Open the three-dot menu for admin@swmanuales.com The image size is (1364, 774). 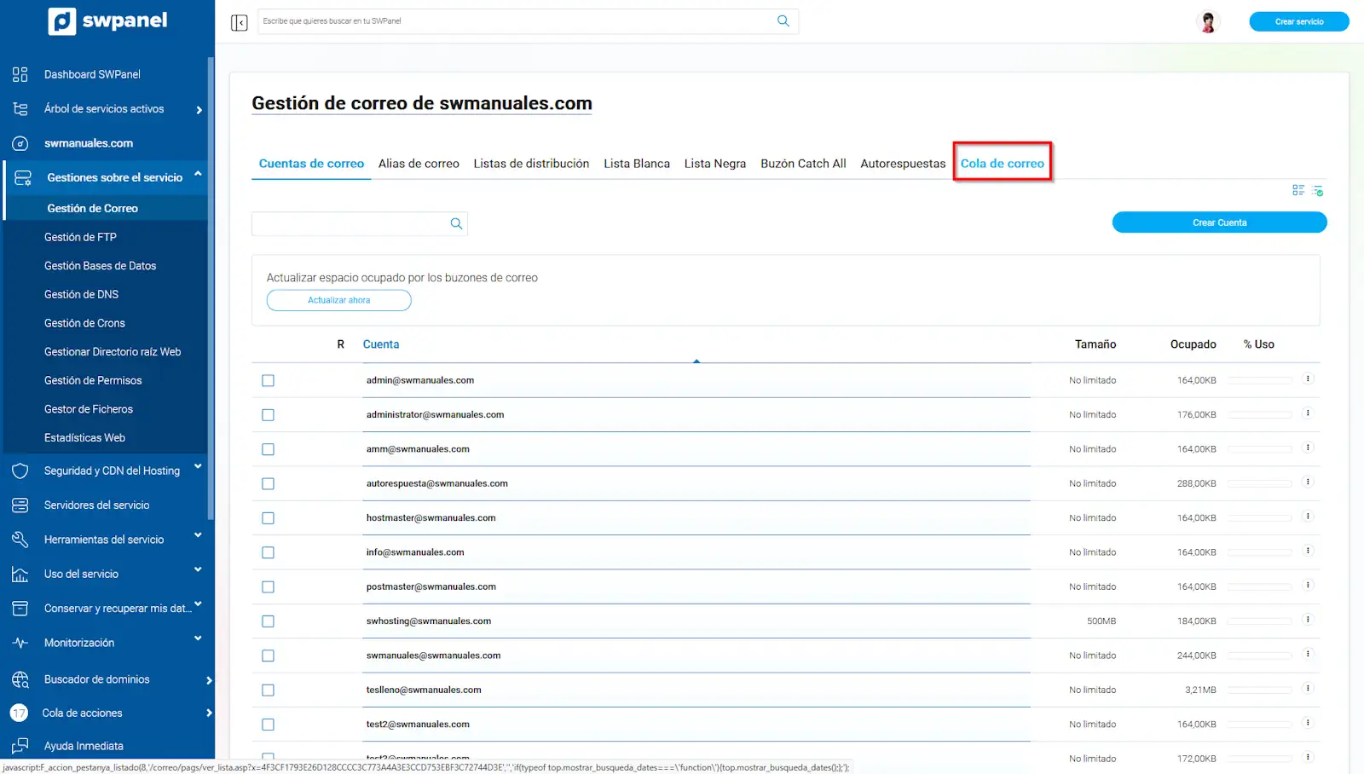pyautogui.click(x=1308, y=379)
